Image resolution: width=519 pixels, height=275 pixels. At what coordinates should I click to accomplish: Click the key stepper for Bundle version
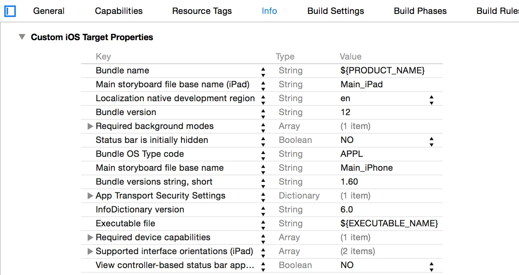coord(263,112)
